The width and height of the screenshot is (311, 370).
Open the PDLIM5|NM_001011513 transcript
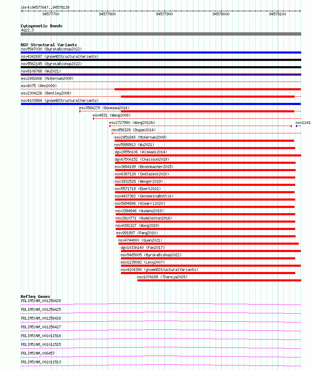click(41, 362)
